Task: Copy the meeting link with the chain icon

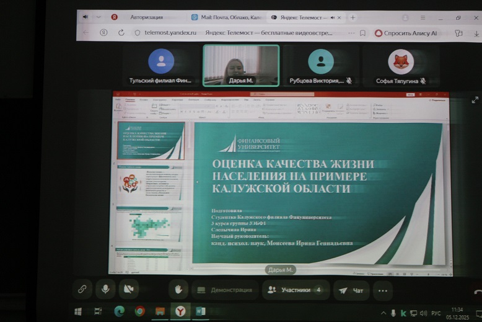Action: [82, 289]
